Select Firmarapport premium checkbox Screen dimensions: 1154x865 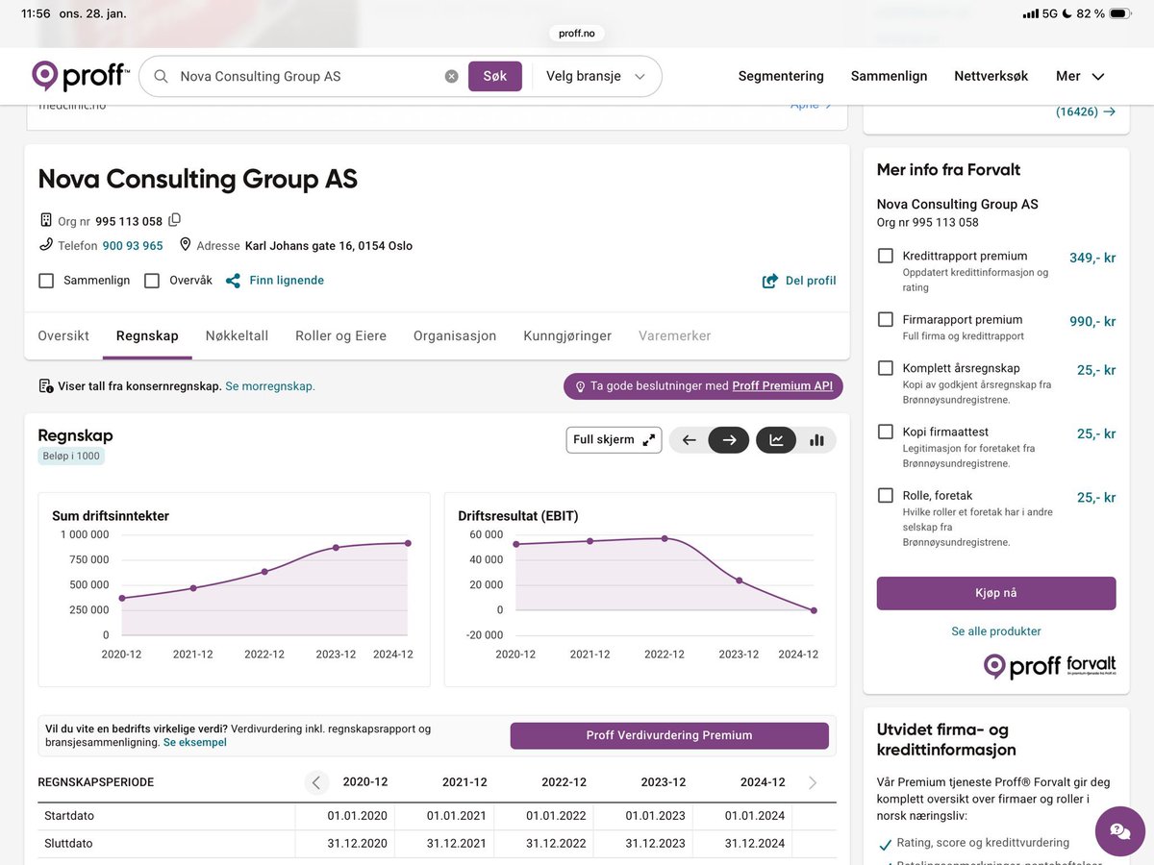point(886,319)
